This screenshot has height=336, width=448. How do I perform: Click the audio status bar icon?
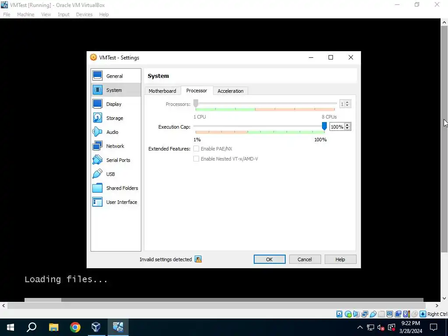tap(356, 314)
